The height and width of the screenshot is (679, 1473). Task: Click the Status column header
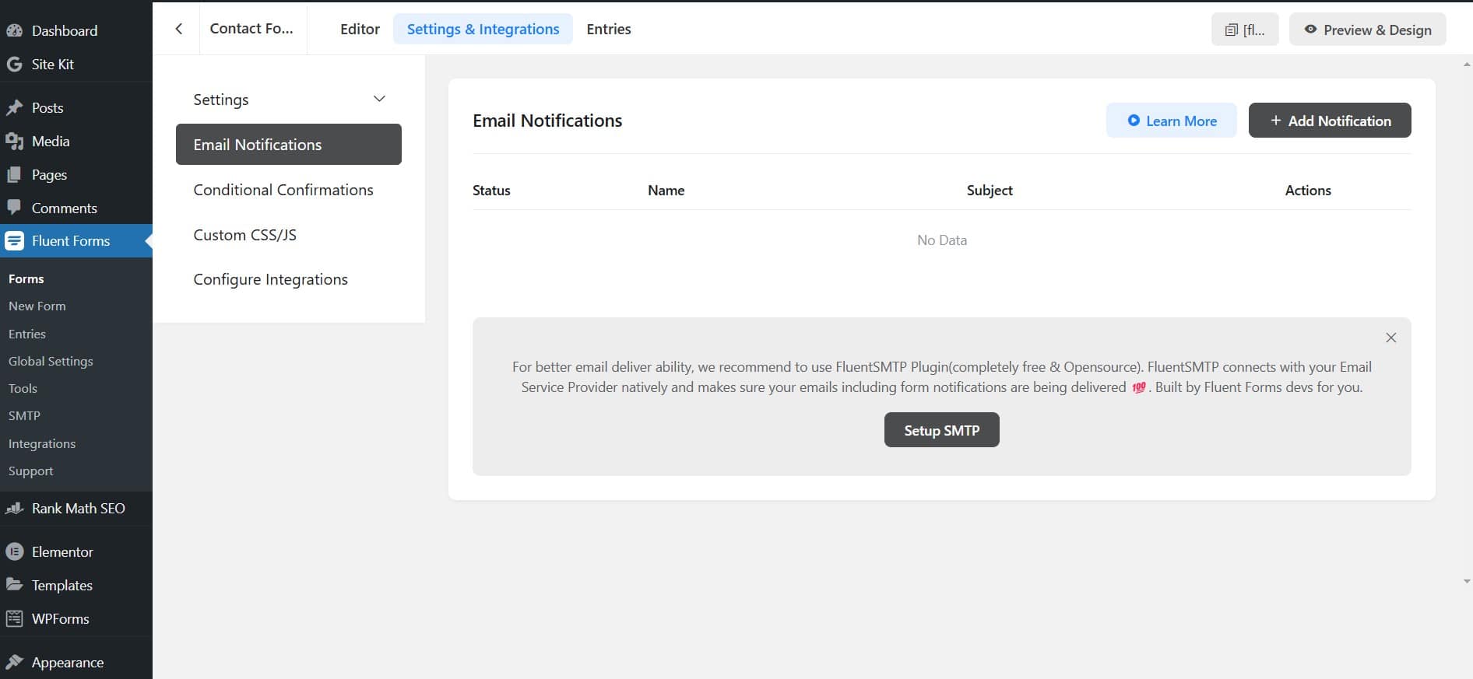(491, 190)
